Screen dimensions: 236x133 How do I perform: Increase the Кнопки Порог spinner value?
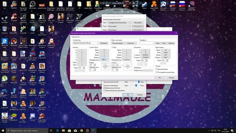[84, 67]
